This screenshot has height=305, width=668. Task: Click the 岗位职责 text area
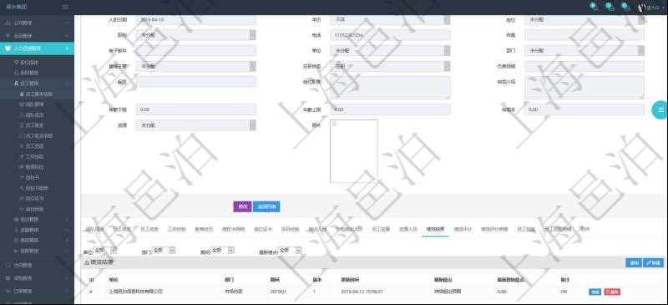(x=390, y=88)
